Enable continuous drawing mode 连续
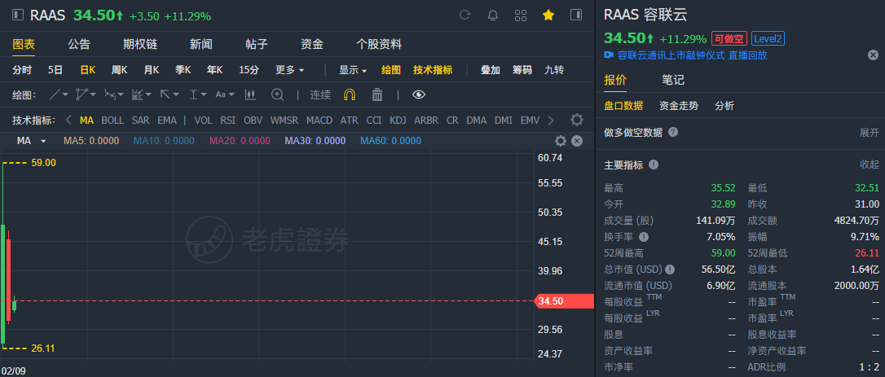Viewport: 885px width, 377px height. coord(320,94)
